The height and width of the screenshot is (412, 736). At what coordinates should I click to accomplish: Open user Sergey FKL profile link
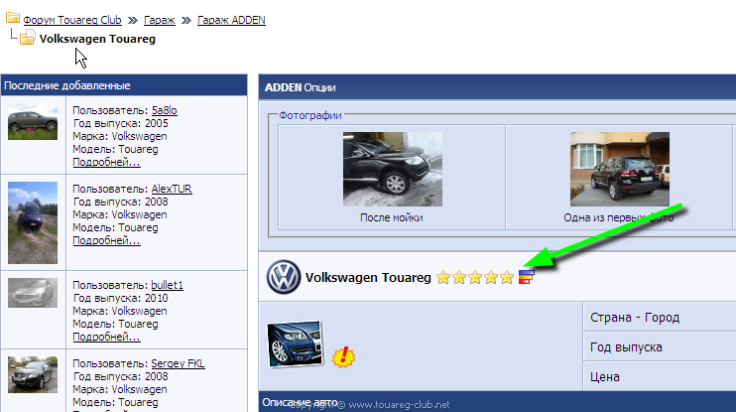pyautogui.click(x=178, y=363)
